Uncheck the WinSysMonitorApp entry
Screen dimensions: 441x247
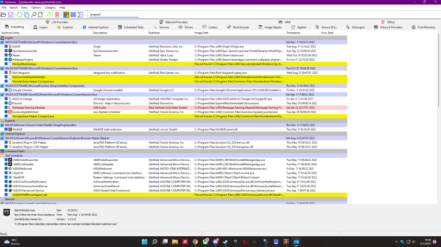(6, 64)
